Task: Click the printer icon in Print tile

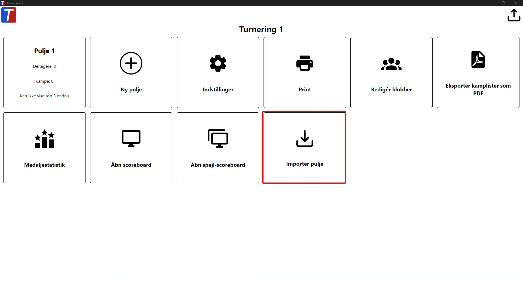Action: (x=305, y=63)
